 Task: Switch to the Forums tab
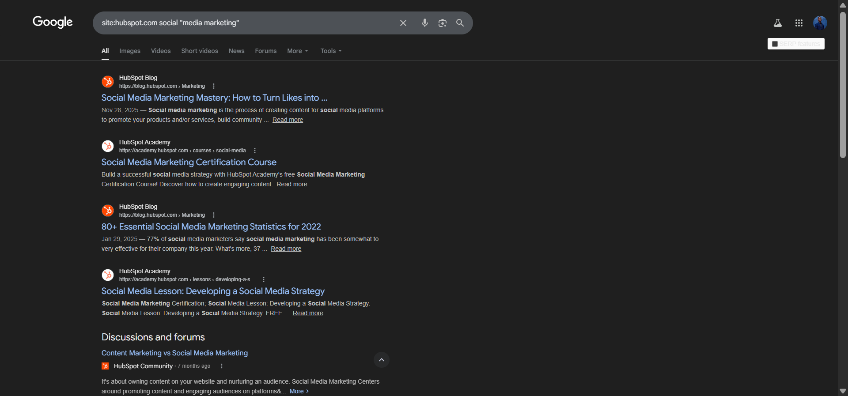266,51
